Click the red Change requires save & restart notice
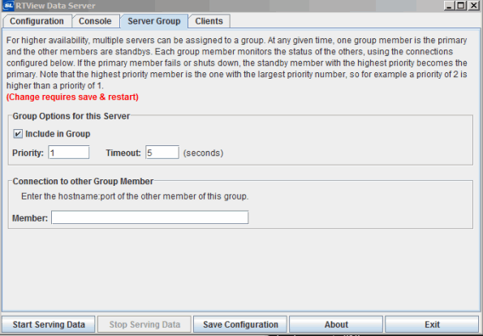The height and width of the screenshot is (336, 483). [72, 97]
